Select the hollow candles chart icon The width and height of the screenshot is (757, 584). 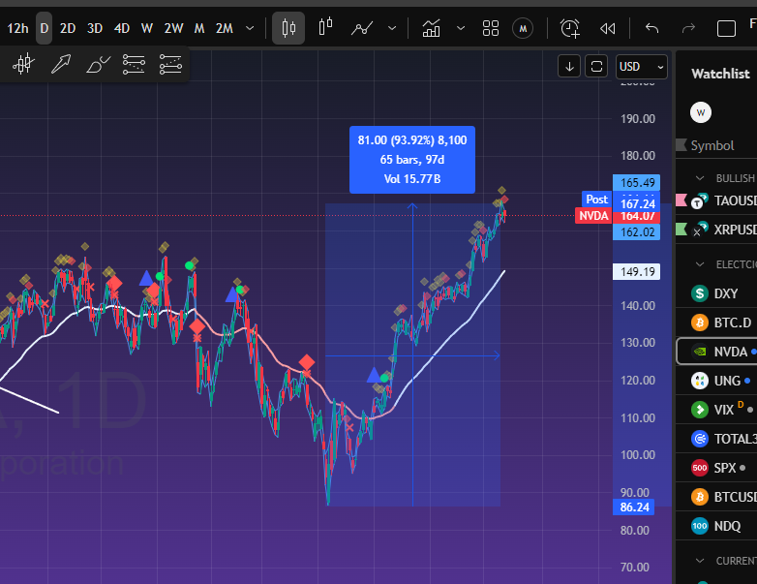pyautogui.click(x=326, y=27)
